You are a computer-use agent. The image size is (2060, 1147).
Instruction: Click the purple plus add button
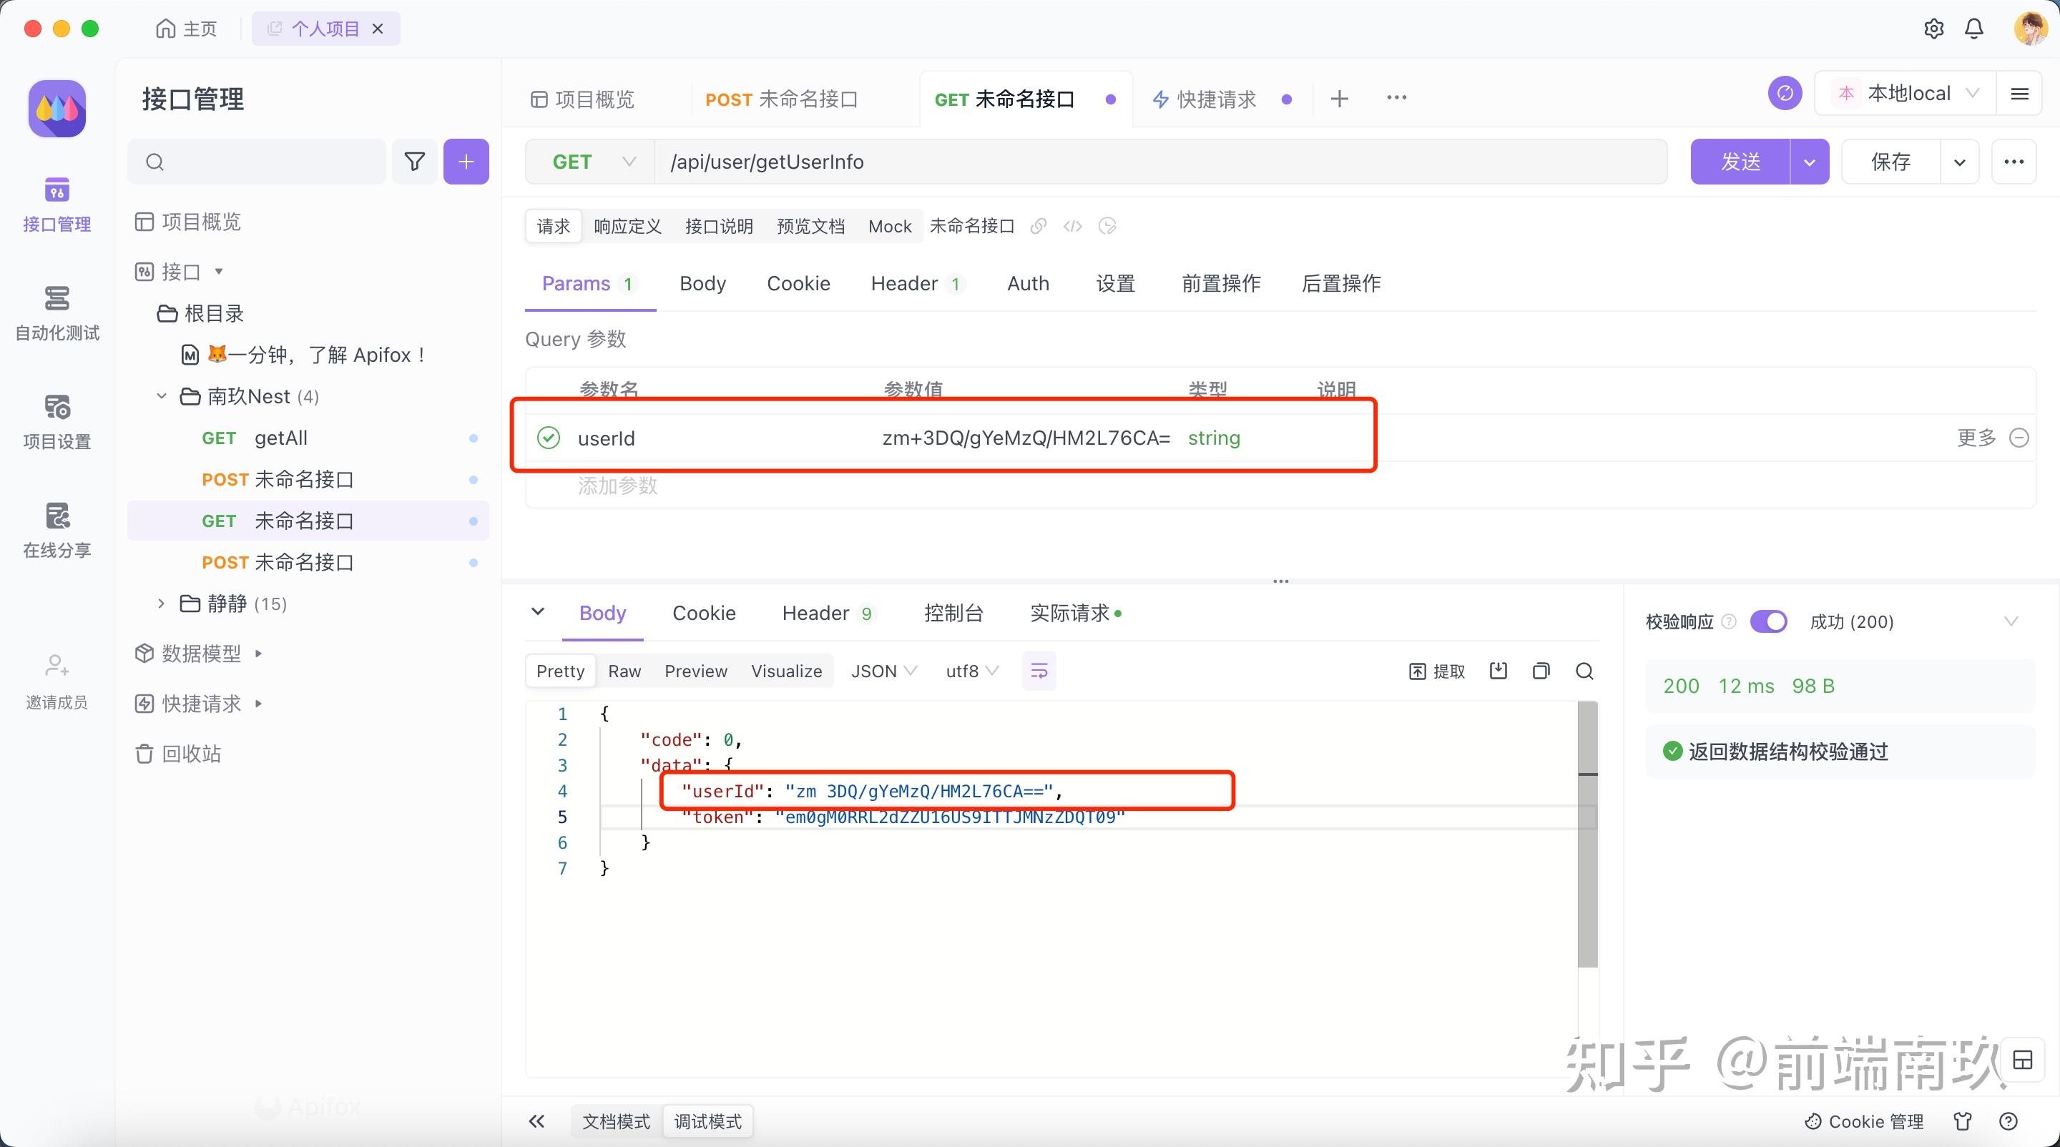click(x=466, y=162)
